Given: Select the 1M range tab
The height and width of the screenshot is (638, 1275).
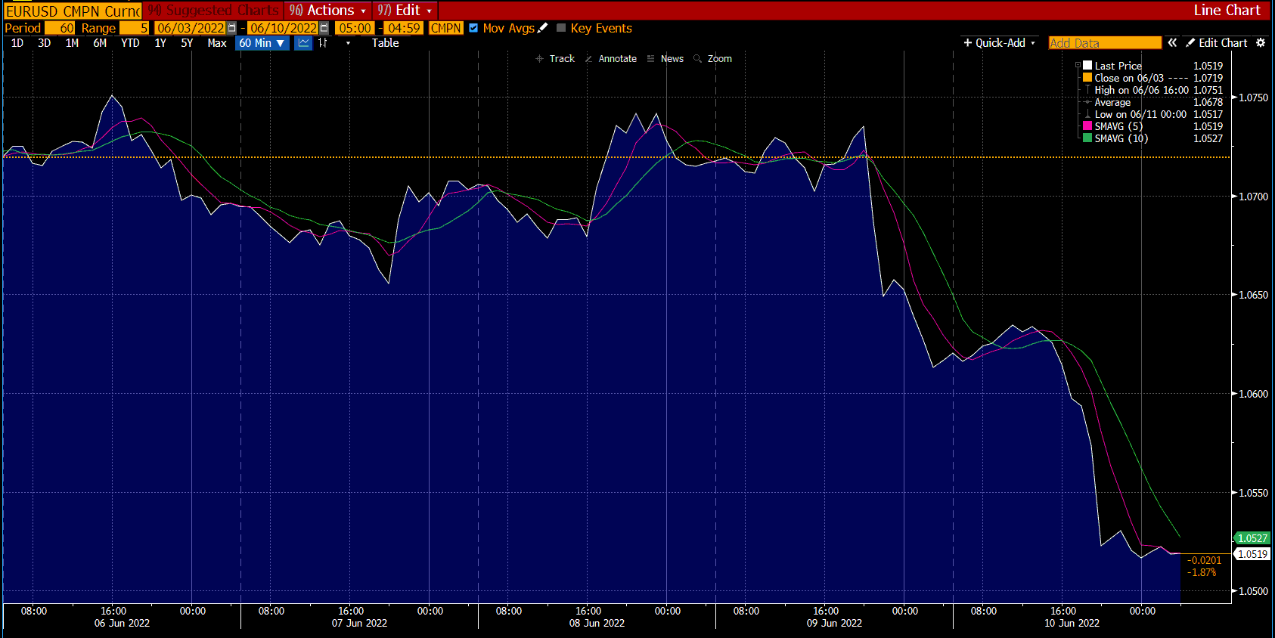Looking at the screenshot, I should coord(72,43).
